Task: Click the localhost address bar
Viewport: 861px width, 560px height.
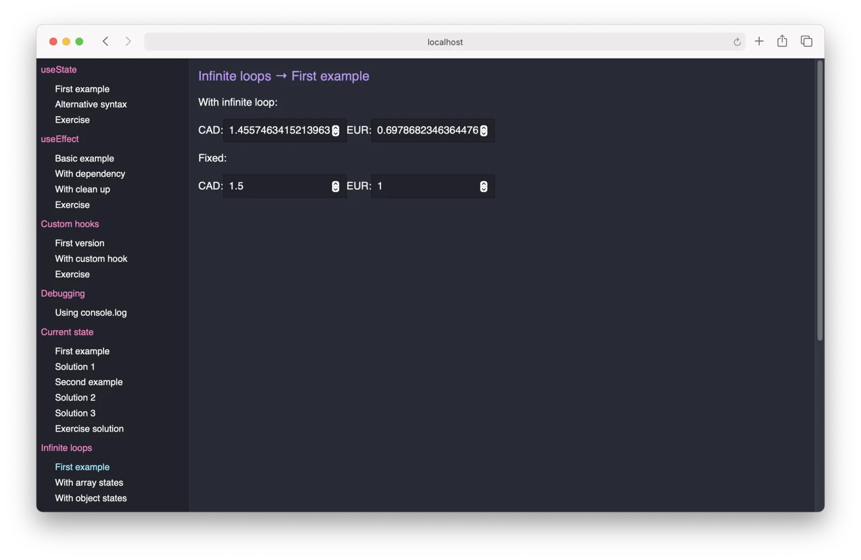Action: click(x=444, y=42)
